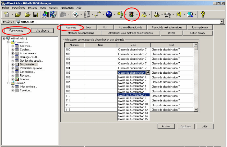Expand the Routage / LCR tree node
The image size is (227, 147).
pos(13,57)
